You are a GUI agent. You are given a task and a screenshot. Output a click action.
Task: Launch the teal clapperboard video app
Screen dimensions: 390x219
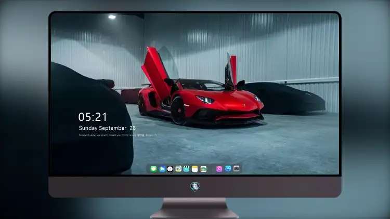186,169
